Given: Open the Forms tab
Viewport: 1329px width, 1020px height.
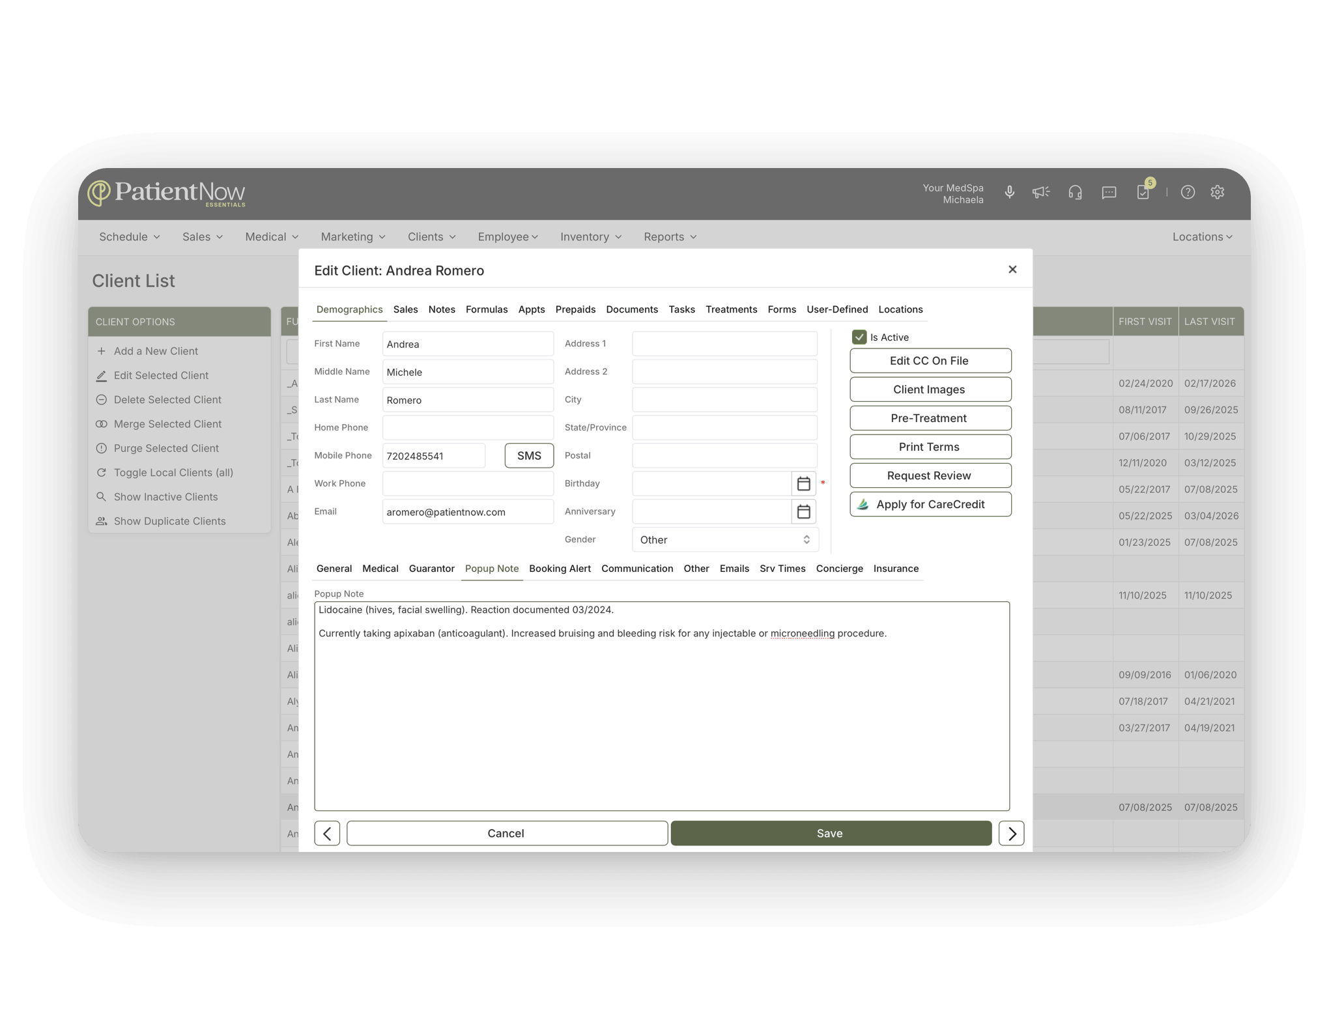Looking at the screenshot, I should point(782,309).
